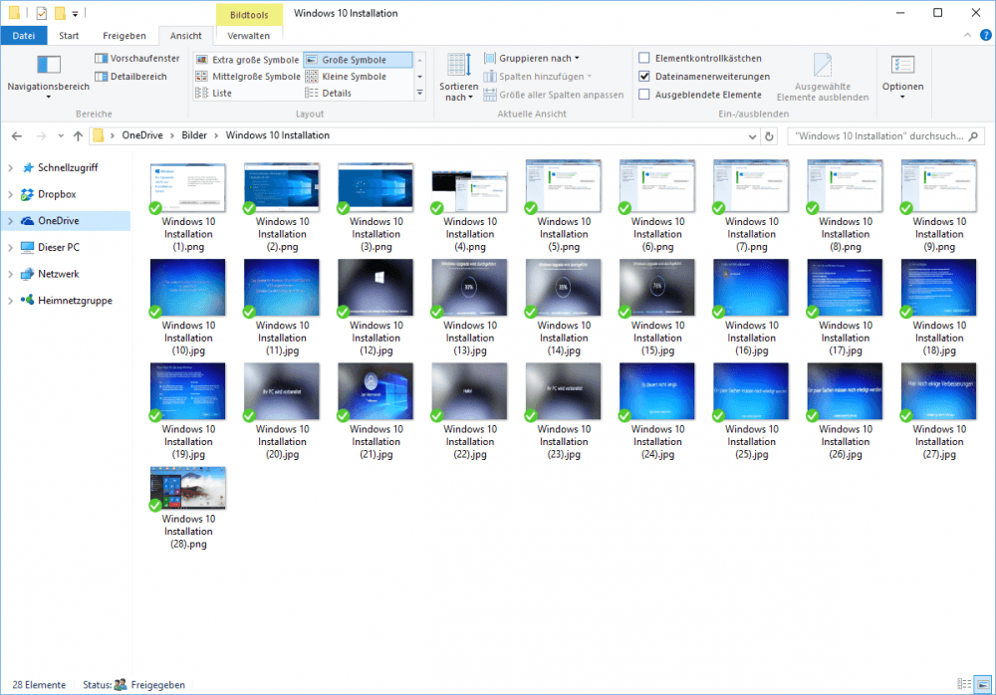Select Extra große Symbole layout
Viewport: 996px width, 695px height.
(247, 60)
